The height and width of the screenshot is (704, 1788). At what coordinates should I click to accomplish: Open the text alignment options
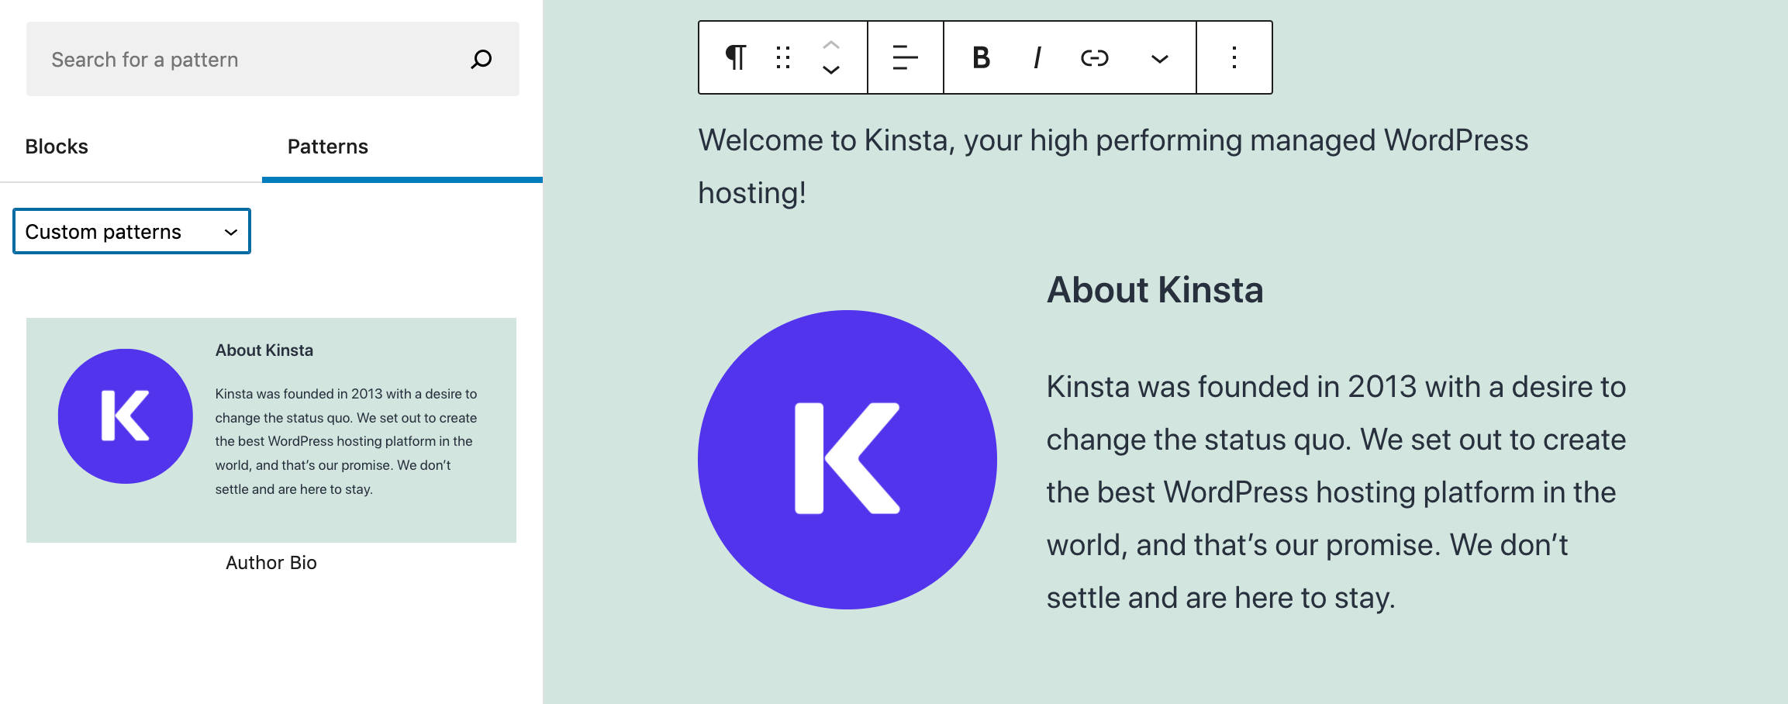click(x=905, y=57)
